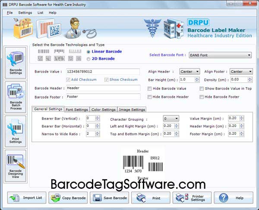
Task: Click the hospital building icon
Action: click(x=174, y=29)
